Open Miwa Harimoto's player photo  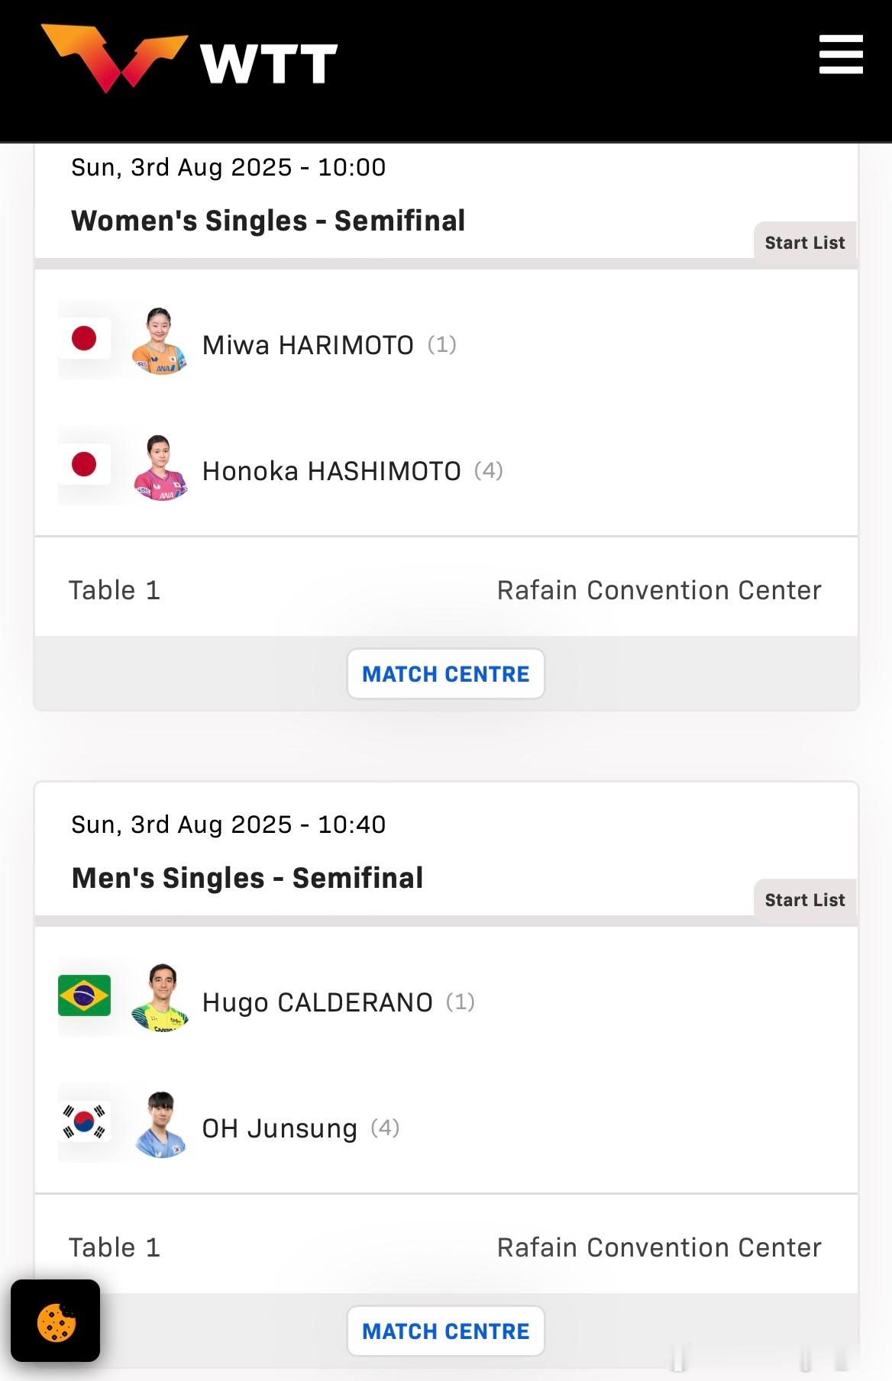click(x=160, y=341)
